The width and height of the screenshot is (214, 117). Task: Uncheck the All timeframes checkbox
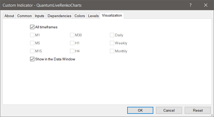pyautogui.click(x=32, y=27)
